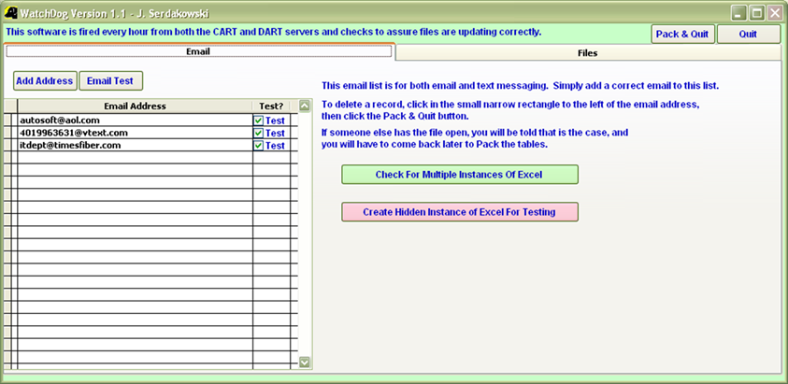Close the WatchDog window

pos(774,13)
